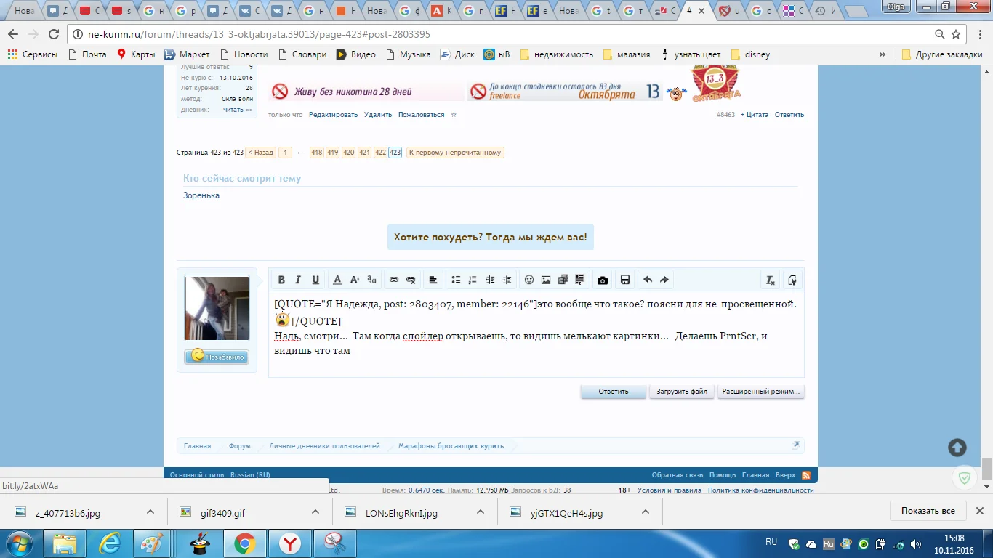
Task: Toggle underline formatting in the editor
Action: (315, 280)
